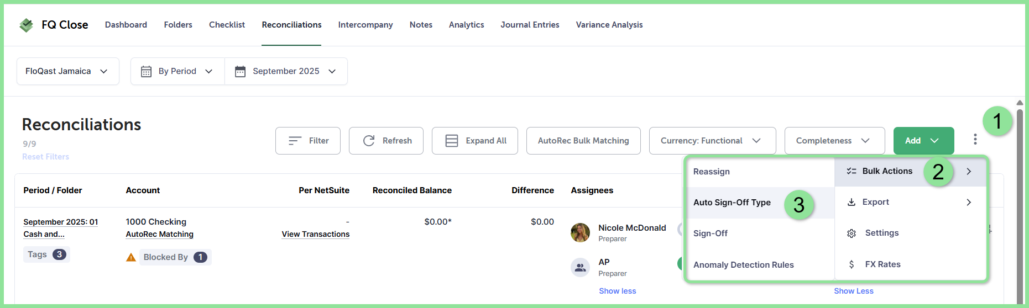
Task: Click the By Period calendar icon
Action: (x=146, y=71)
